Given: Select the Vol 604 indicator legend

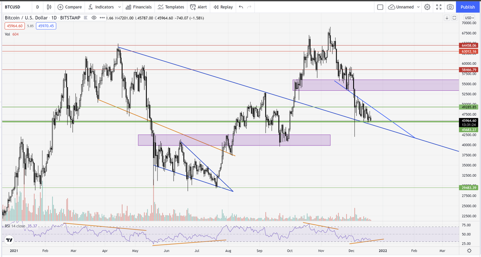Looking at the screenshot, I should click(x=12, y=34).
